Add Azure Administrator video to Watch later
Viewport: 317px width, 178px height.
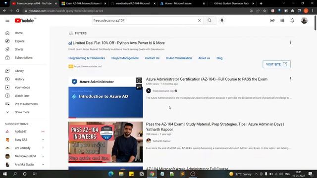(139, 80)
